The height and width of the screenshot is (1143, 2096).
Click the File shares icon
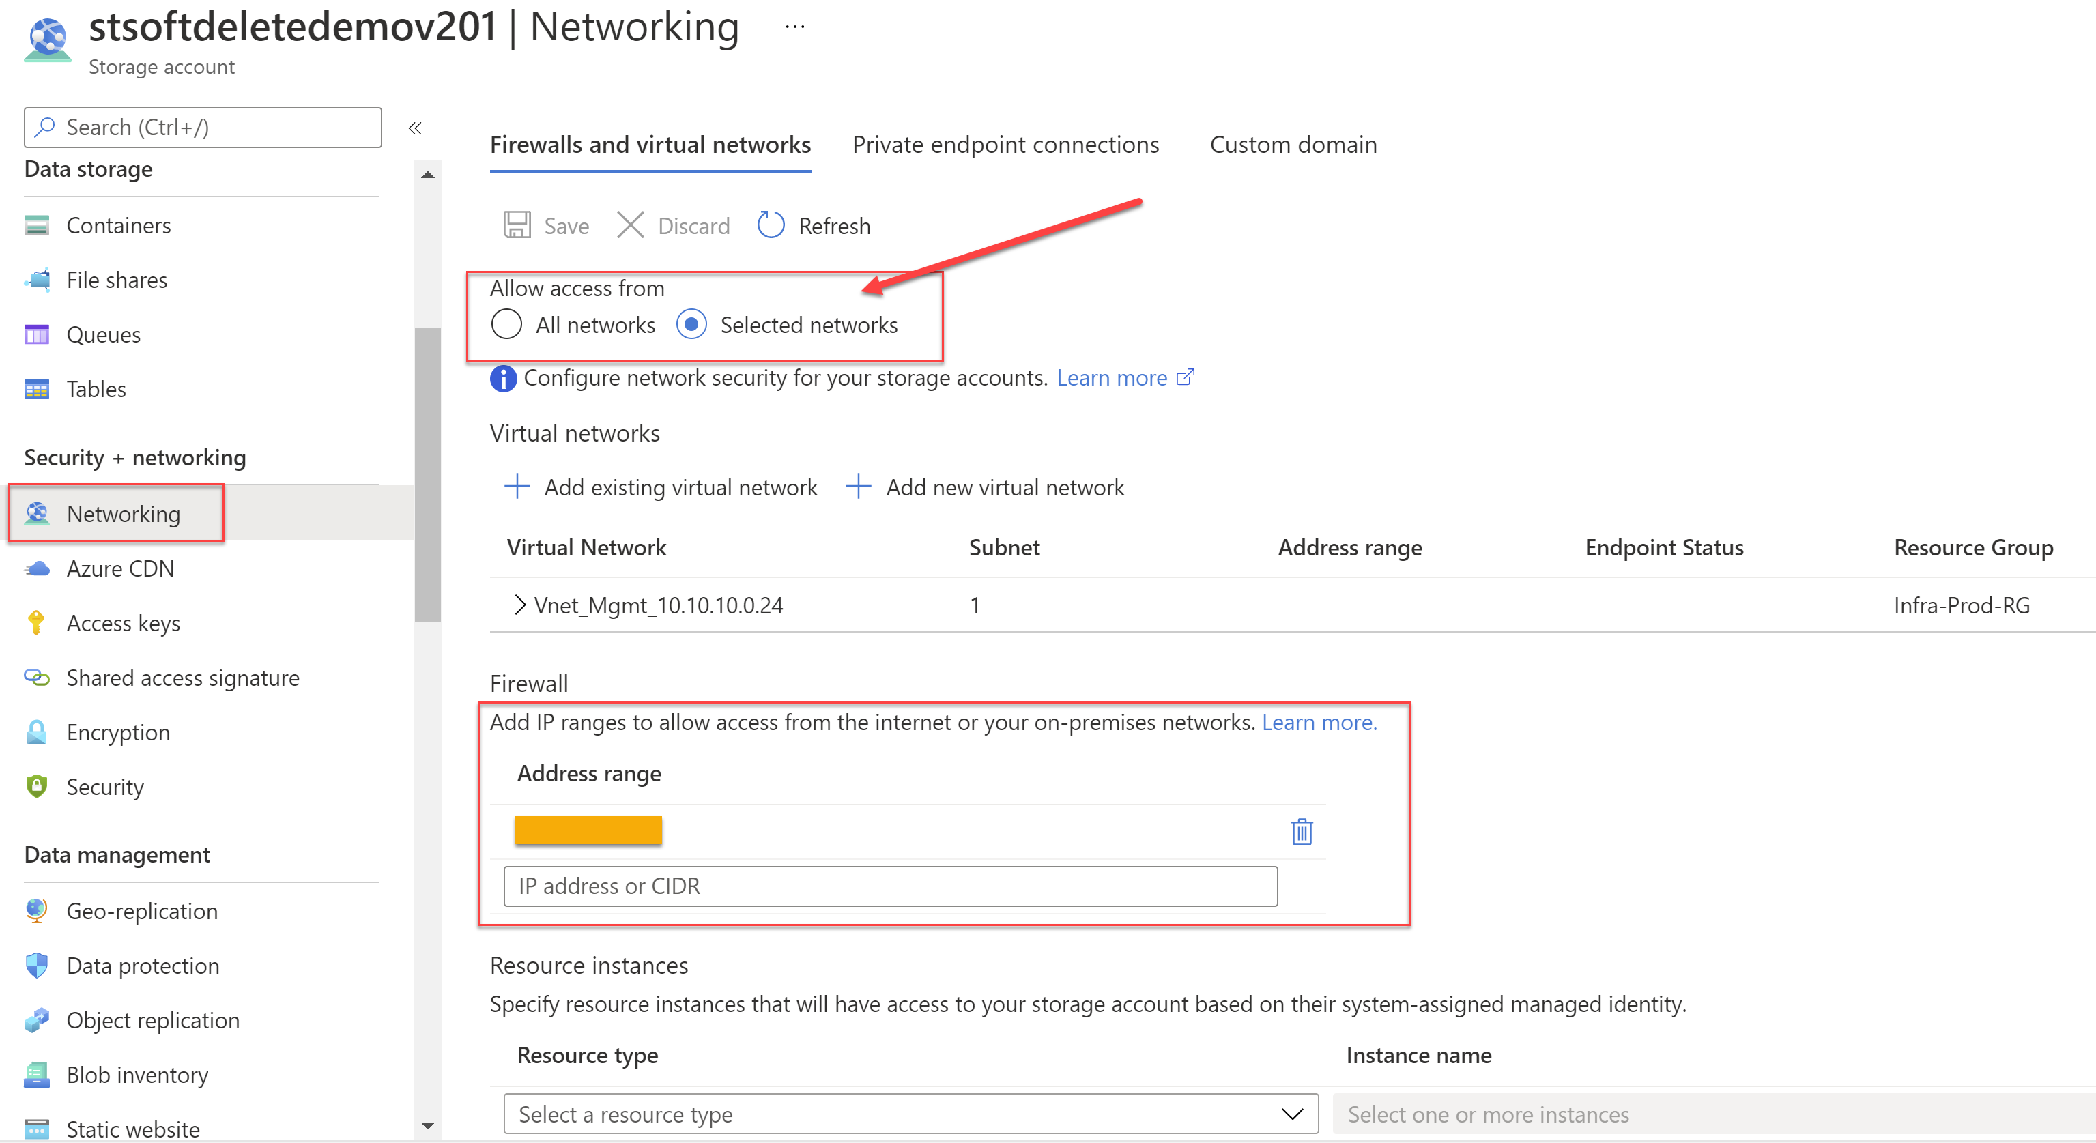tap(37, 280)
